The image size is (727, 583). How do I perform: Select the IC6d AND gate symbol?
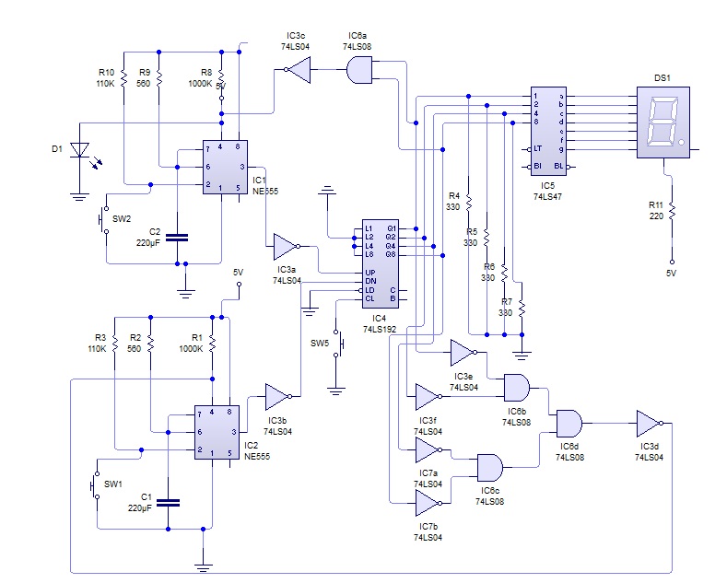click(x=569, y=423)
